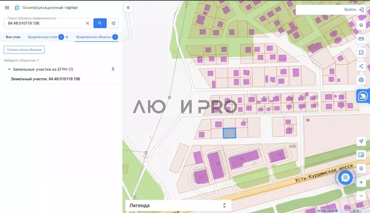Select the ruler measurement tool
Image resolution: width=370 pixels, height=213 pixels.
point(361,39)
